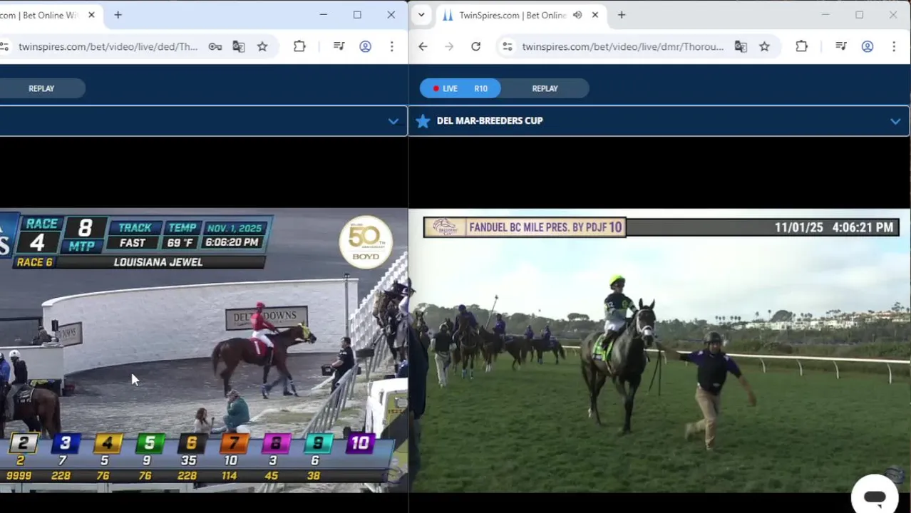Open Chrome menu in right window
The image size is (911, 513).
click(x=894, y=46)
